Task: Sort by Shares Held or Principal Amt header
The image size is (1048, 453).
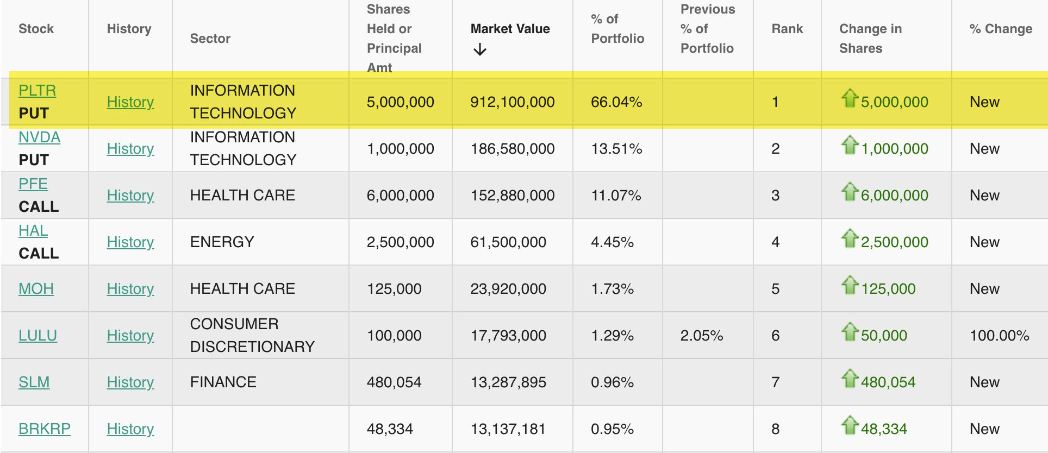Action: (394, 39)
